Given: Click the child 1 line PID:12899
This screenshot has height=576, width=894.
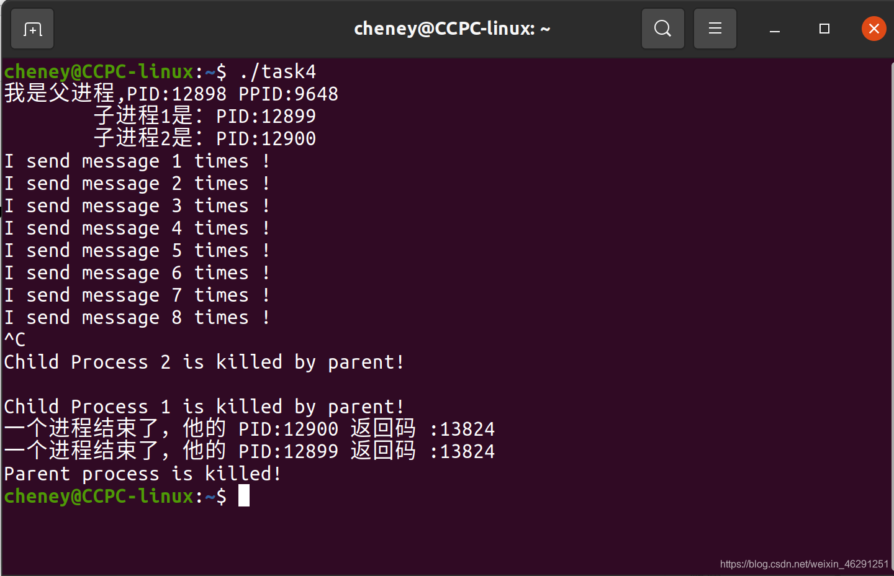Looking at the screenshot, I should click(205, 116).
